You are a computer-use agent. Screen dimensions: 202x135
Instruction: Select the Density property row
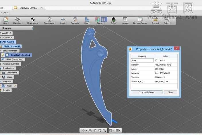pos(154,65)
